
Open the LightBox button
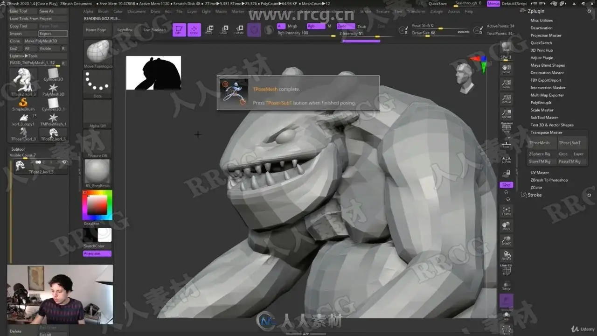(125, 30)
